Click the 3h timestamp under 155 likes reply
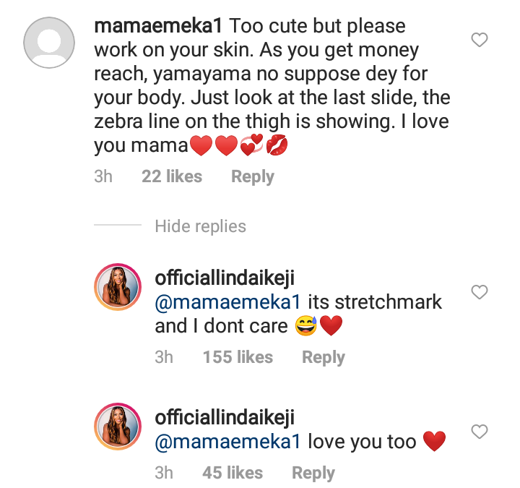The image size is (520, 488). [164, 357]
